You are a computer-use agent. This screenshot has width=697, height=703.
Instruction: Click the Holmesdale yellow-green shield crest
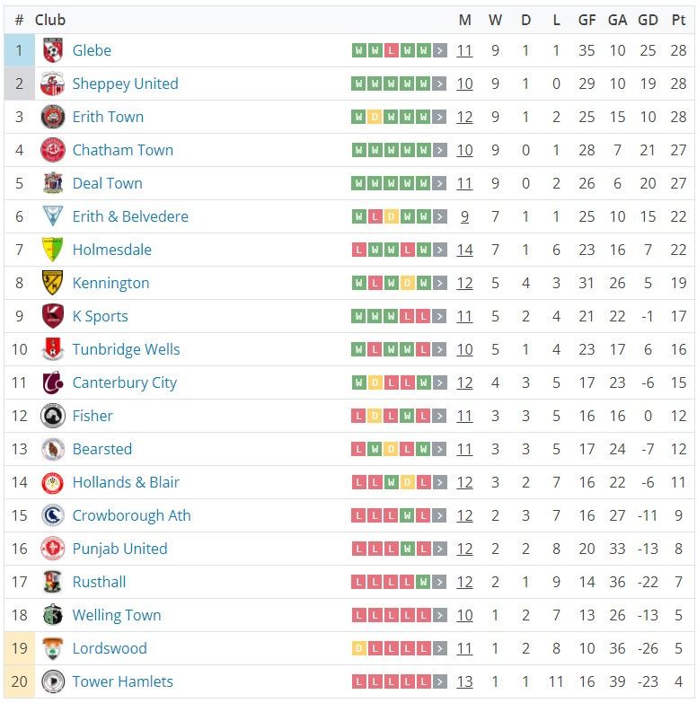(52, 250)
